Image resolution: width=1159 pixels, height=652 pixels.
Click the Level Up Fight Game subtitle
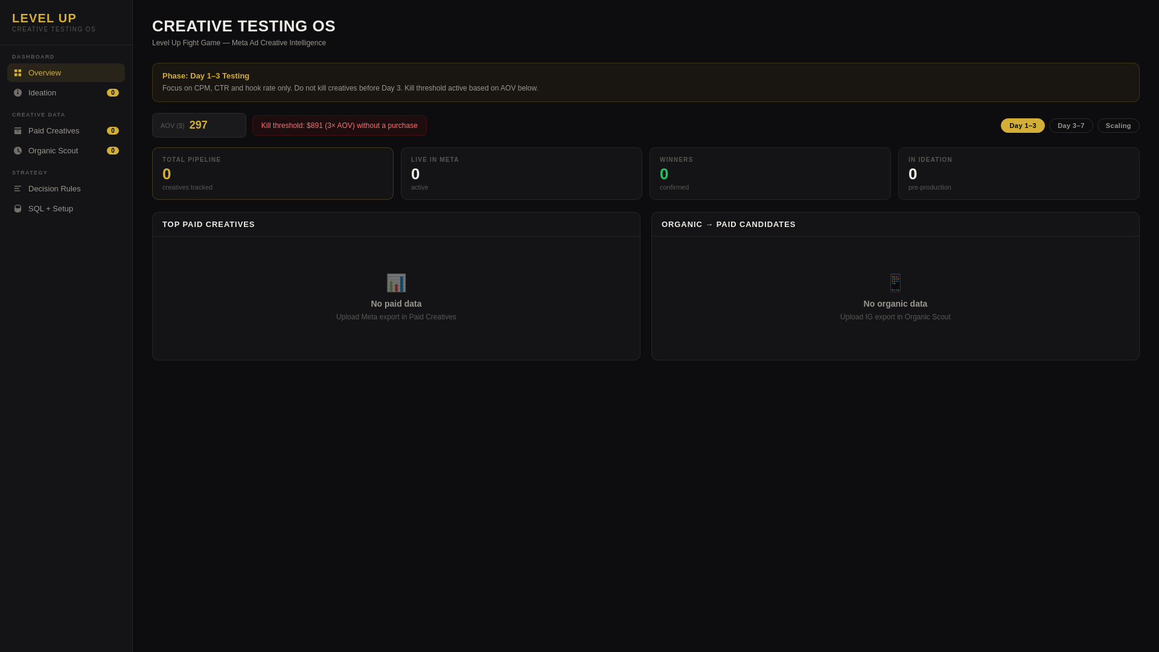239,43
